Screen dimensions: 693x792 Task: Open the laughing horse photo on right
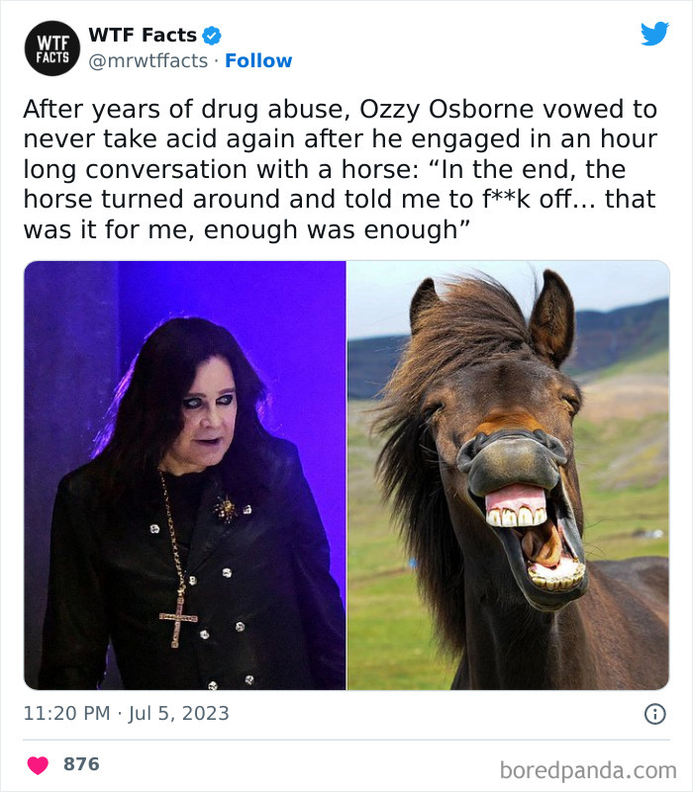pyautogui.click(x=508, y=475)
